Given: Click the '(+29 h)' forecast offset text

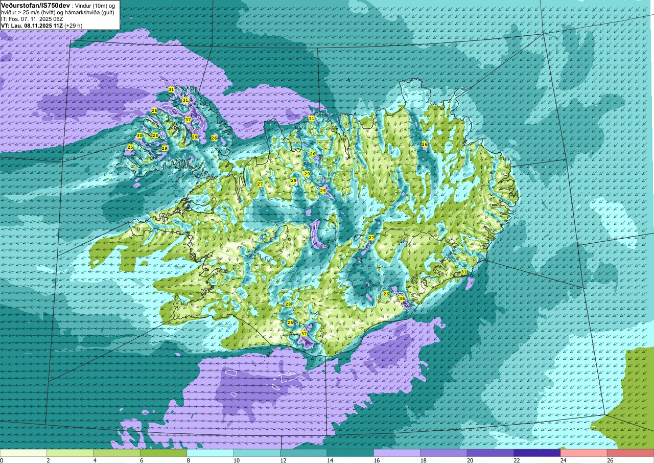Looking at the screenshot, I should click(75, 25).
